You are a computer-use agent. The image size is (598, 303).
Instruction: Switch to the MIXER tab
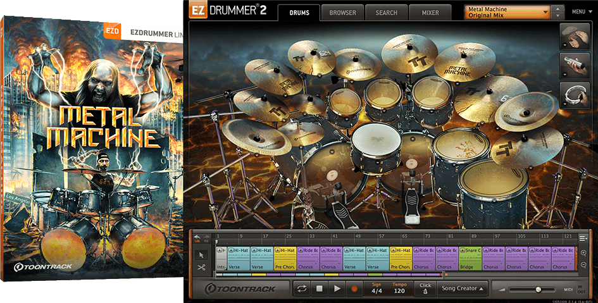coord(430,13)
